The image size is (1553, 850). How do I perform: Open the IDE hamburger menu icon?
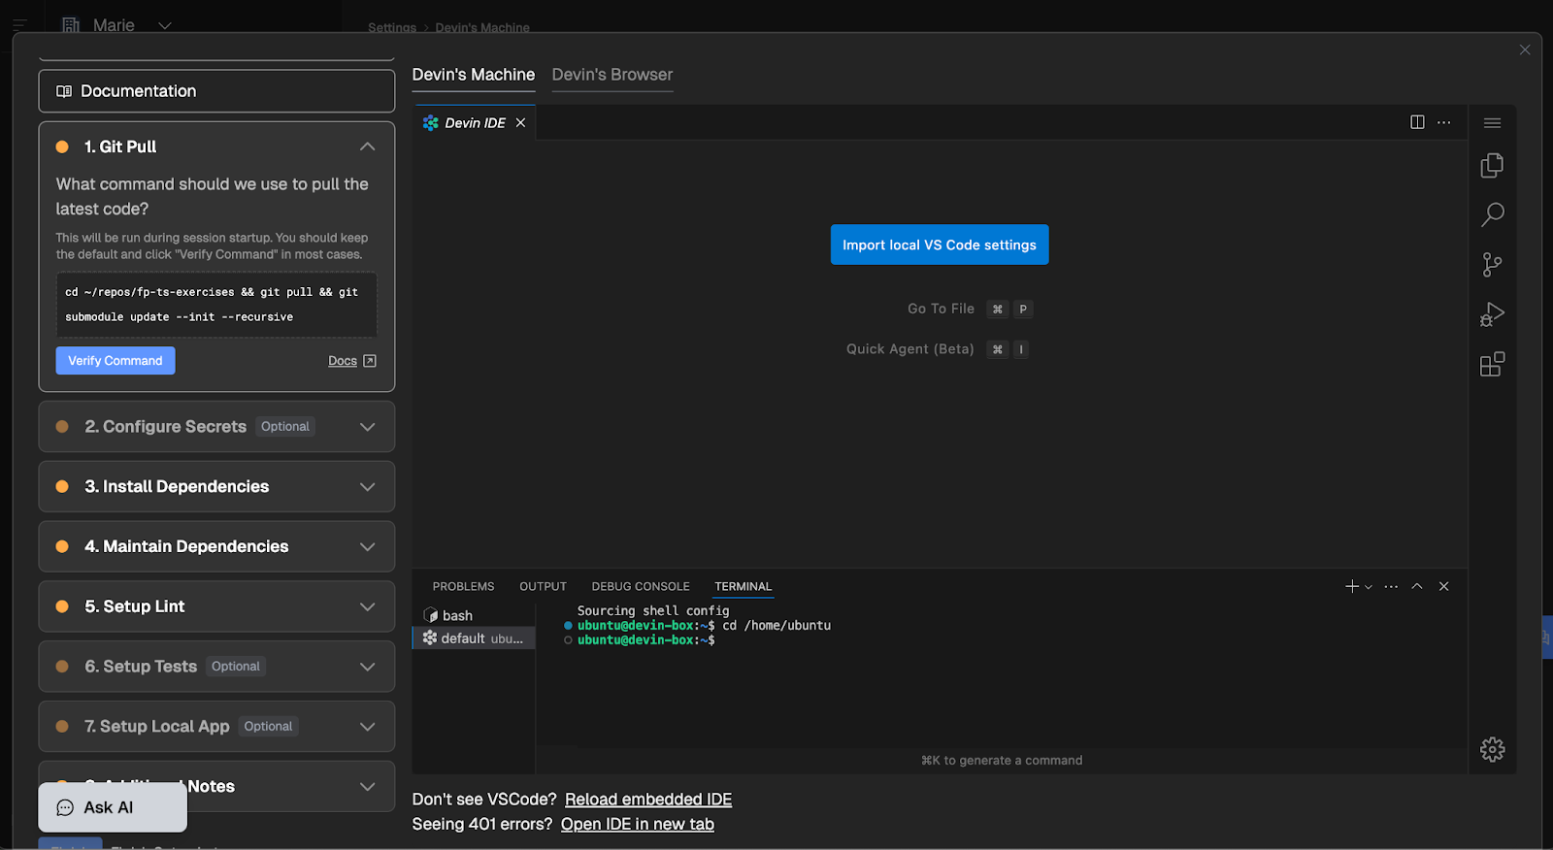pos(1492,122)
